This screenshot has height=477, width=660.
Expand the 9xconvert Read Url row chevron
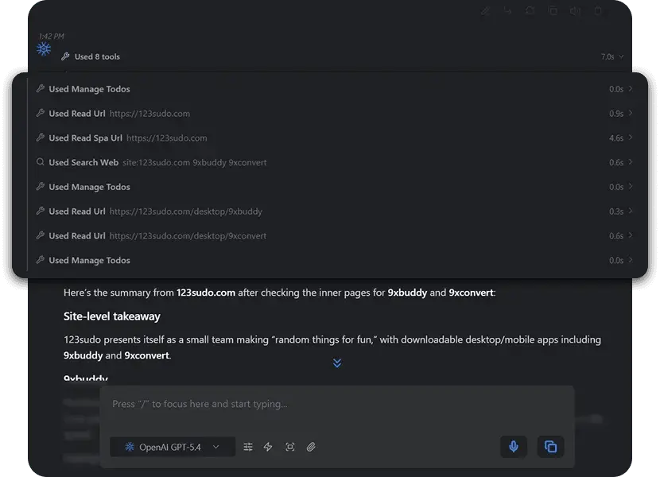coord(630,235)
